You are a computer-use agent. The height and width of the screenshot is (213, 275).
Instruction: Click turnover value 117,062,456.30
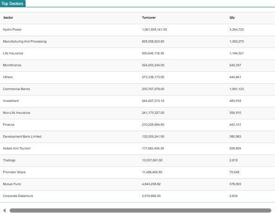153,149
